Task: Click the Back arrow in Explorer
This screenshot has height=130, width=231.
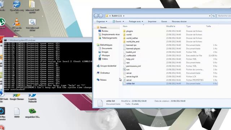Action: point(96,16)
